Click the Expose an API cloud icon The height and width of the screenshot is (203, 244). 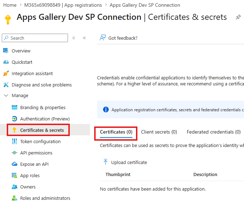tap(15, 164)
